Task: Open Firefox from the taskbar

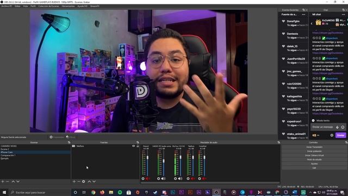Action: click(x=102, y=192)
